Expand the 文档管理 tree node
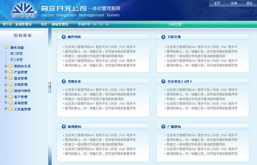The width and height of the screenshot is (257, 165). pyautogui.click(x=6, y=85)
